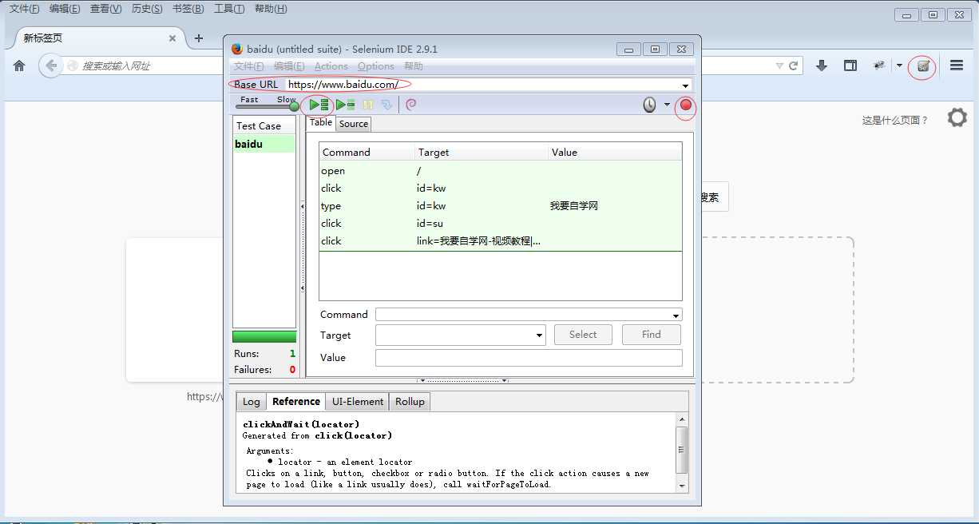Expand the Base URL dropdown arrow
Screen dimensions: 979x524
pyautogui.click(x=685, y=85)
